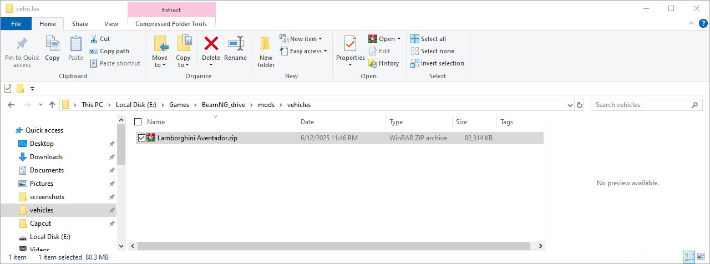
Task: Click the Extract contextual tab header
Action: tap(171, 9)
